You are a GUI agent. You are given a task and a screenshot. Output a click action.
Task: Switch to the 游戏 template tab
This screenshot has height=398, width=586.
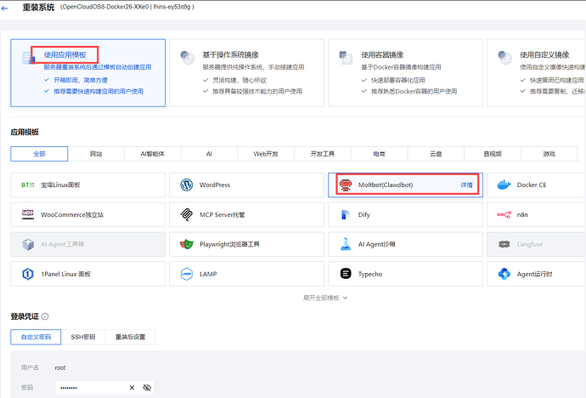[549, 154]
